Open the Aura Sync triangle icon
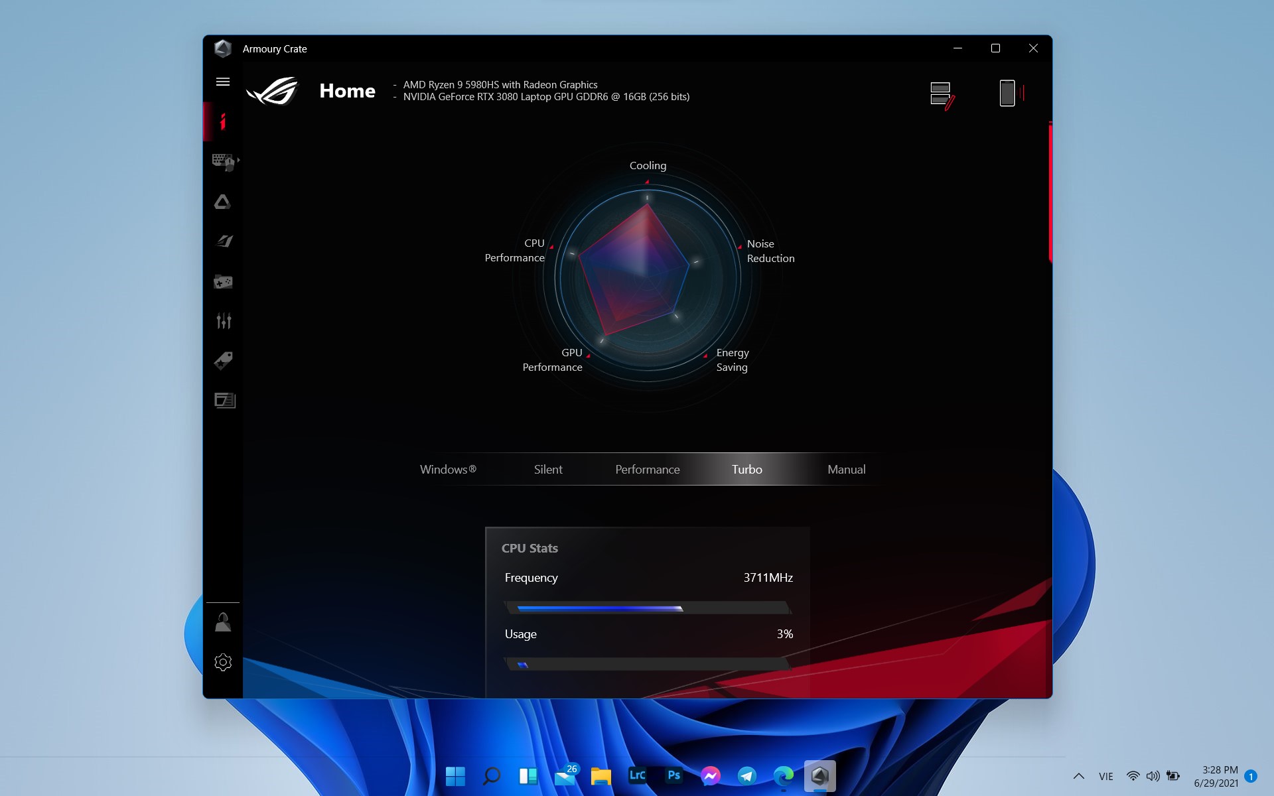The height and width of the screenshot is (796, 1274). pyautogui.click(x=223, y=202)
